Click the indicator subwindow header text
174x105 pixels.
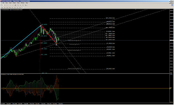(x=12, y=74)
